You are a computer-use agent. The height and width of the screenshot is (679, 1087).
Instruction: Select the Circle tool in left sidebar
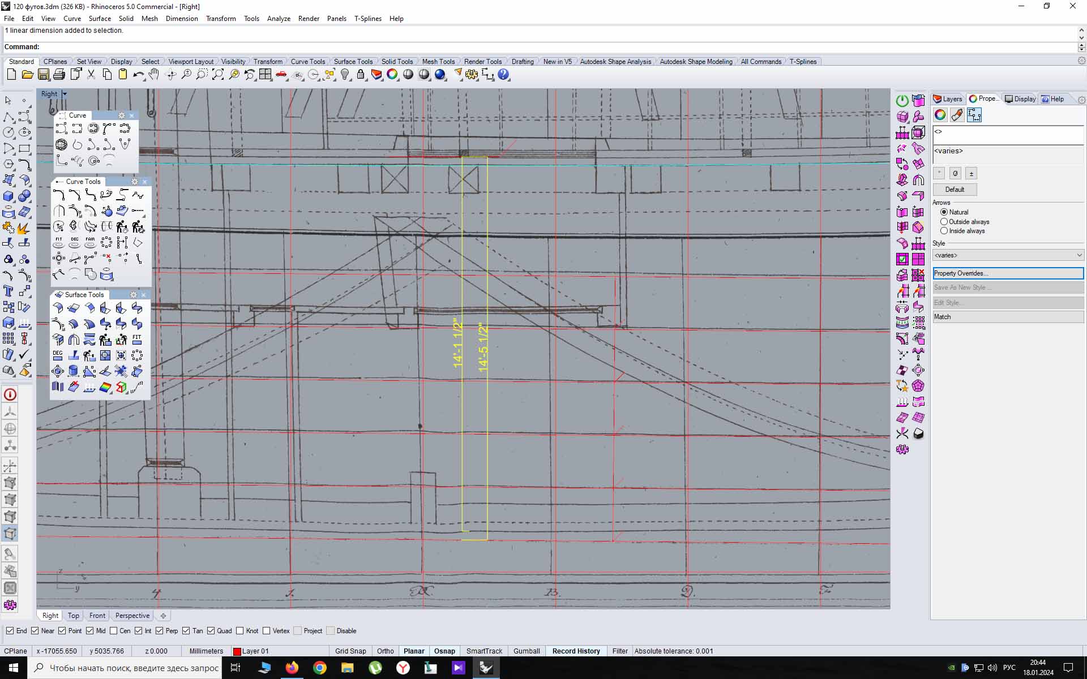click(8, 132)
